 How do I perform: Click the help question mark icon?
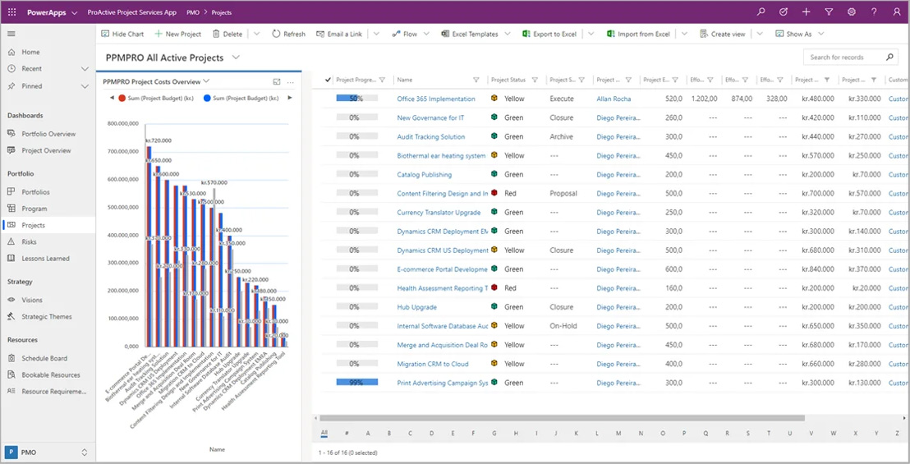pyautogui.click(x=874, y=12)
